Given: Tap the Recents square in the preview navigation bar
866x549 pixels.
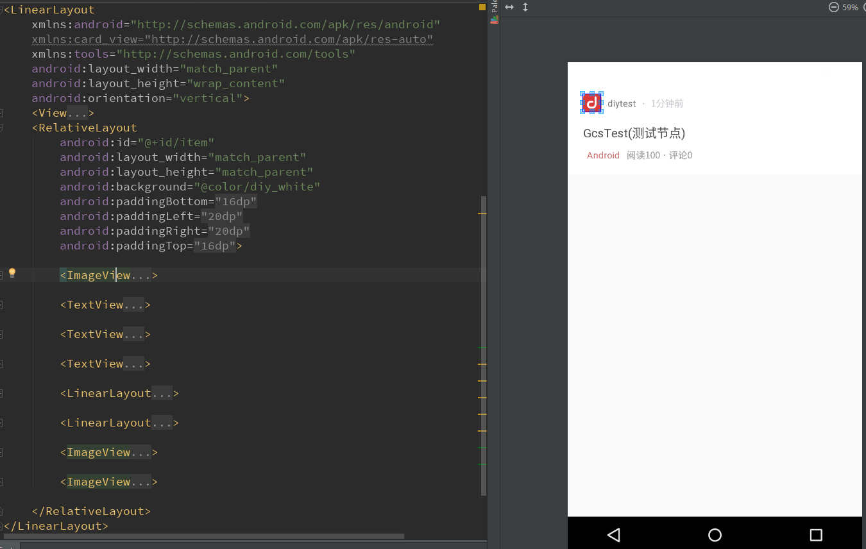Looking at the screenshot, I should coord(815,534).
